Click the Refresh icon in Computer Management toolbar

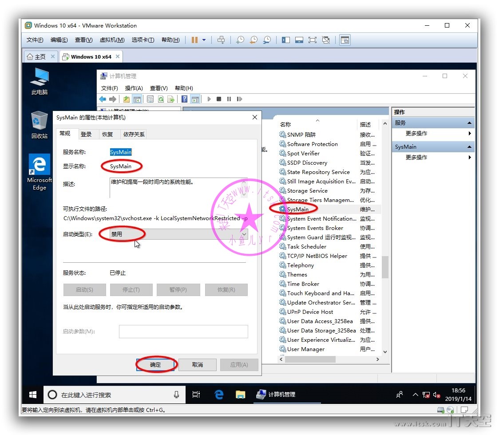coord(161,99)
